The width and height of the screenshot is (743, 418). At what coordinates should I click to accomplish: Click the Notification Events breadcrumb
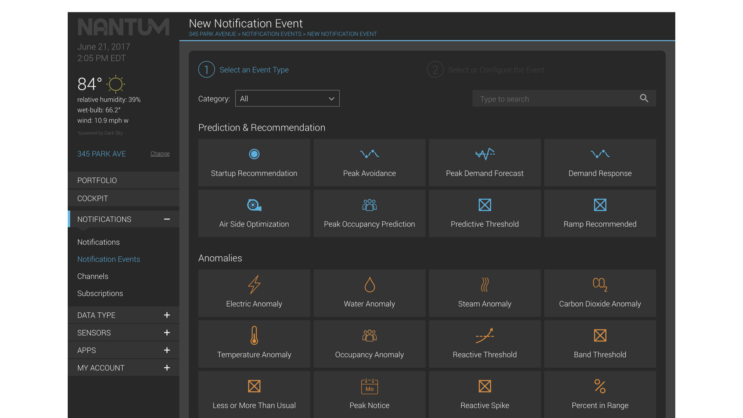pyautogui.click(x=272, y=34)
